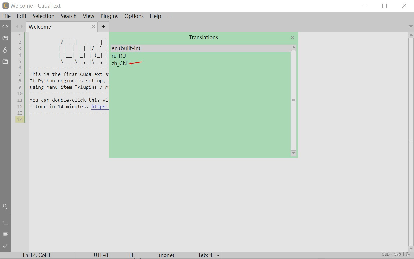Click the Translations dialog title
Screen dimensions: 414x259
coord(203,38)
